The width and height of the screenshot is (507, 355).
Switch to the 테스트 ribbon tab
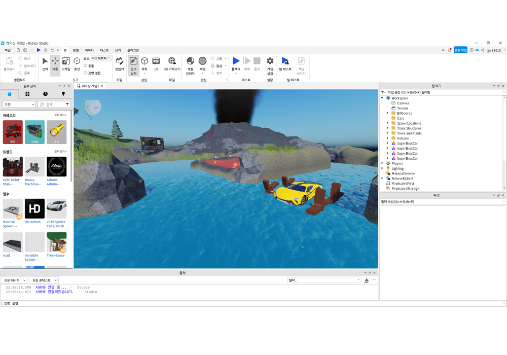coord(104,50)
